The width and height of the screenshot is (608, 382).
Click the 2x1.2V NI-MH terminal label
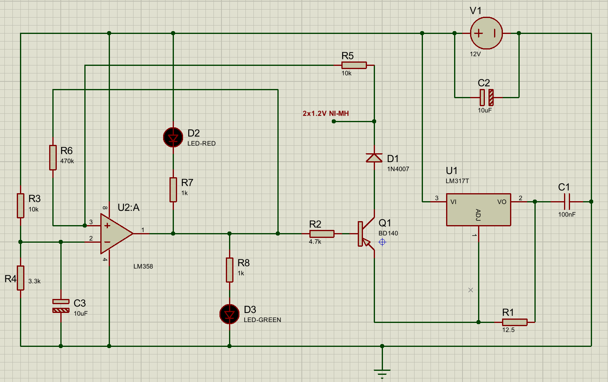[325, 114]
